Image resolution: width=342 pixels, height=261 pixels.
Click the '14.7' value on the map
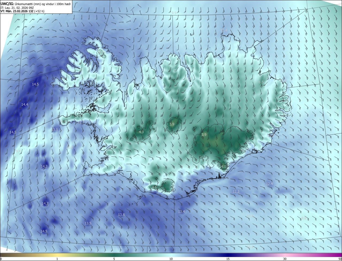click(45, 203)
